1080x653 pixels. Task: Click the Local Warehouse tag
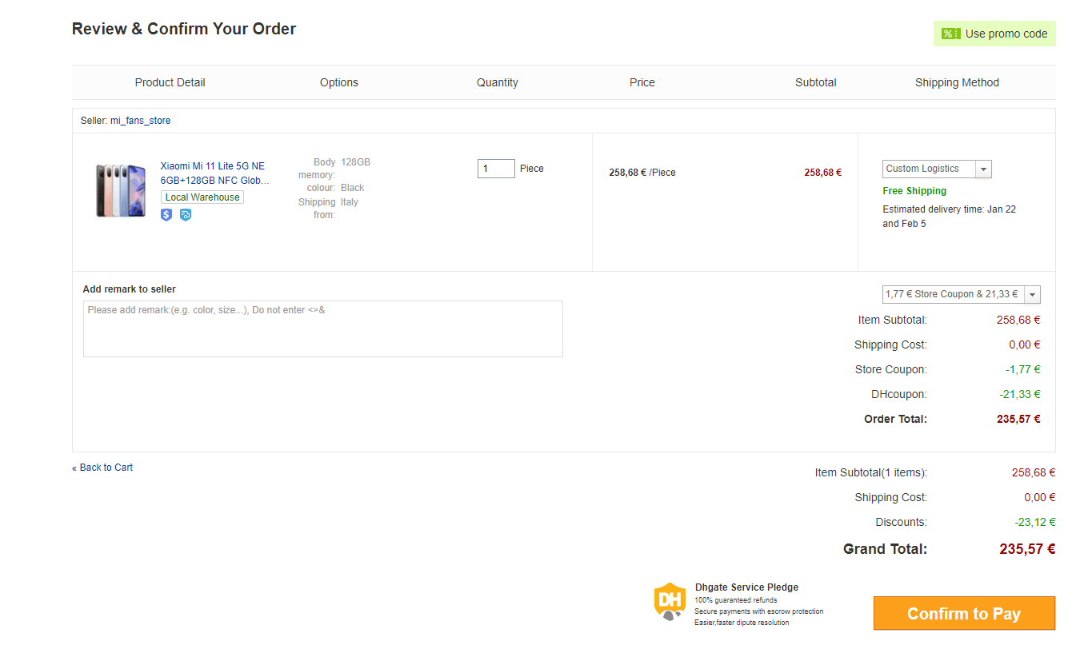[x=202, y=197]
